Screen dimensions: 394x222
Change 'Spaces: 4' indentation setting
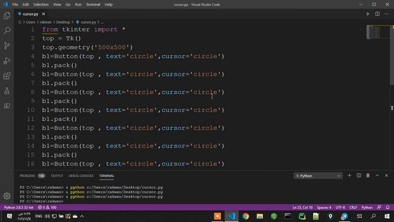[324, 207]
